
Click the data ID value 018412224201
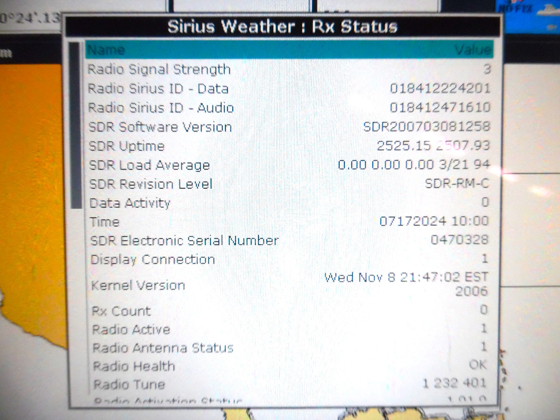(x=440, y=89)
